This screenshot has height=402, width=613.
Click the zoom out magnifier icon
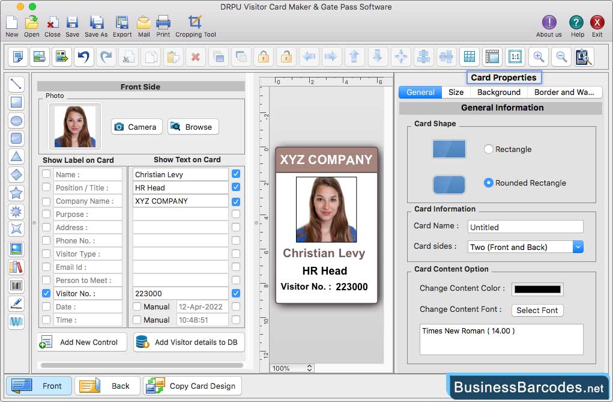click(x=561, y=56)
